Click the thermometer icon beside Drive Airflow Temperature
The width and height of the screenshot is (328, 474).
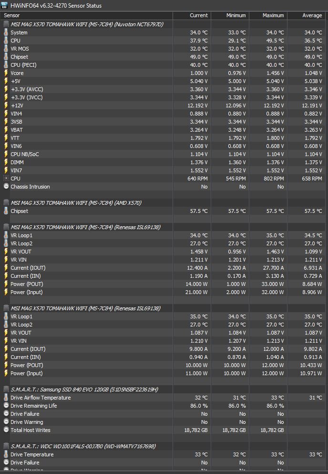point(6,398)
